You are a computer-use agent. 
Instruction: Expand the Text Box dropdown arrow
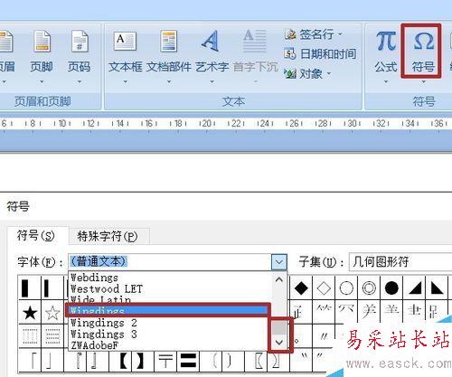click(125, 81)
